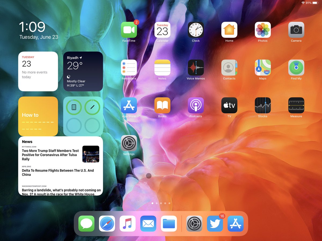This screenshot has width=322, height=241.
Task: Tap the Wi-Fi icon in status bar
Action: (x=303, y=3)
